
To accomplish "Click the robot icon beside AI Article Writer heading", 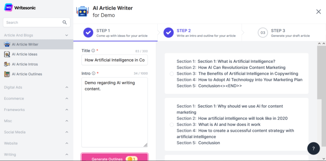I will 82,12.
